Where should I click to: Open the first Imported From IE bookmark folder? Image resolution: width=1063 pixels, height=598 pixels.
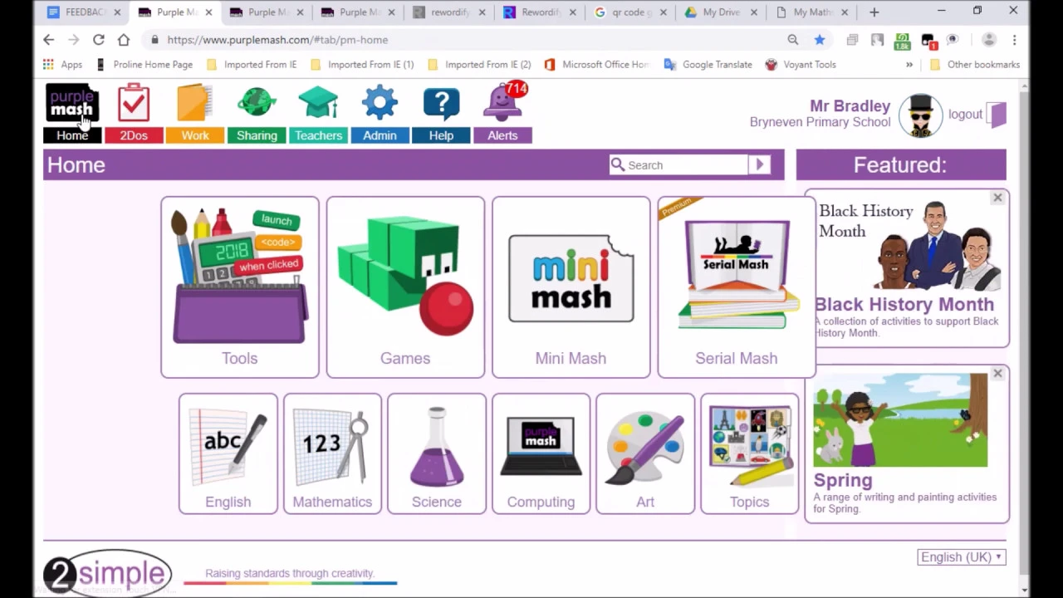click(252, 64)
